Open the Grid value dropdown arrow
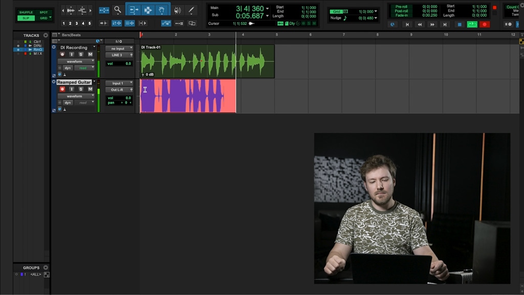This screenshot has height=295, width=524. pos(376,11)
